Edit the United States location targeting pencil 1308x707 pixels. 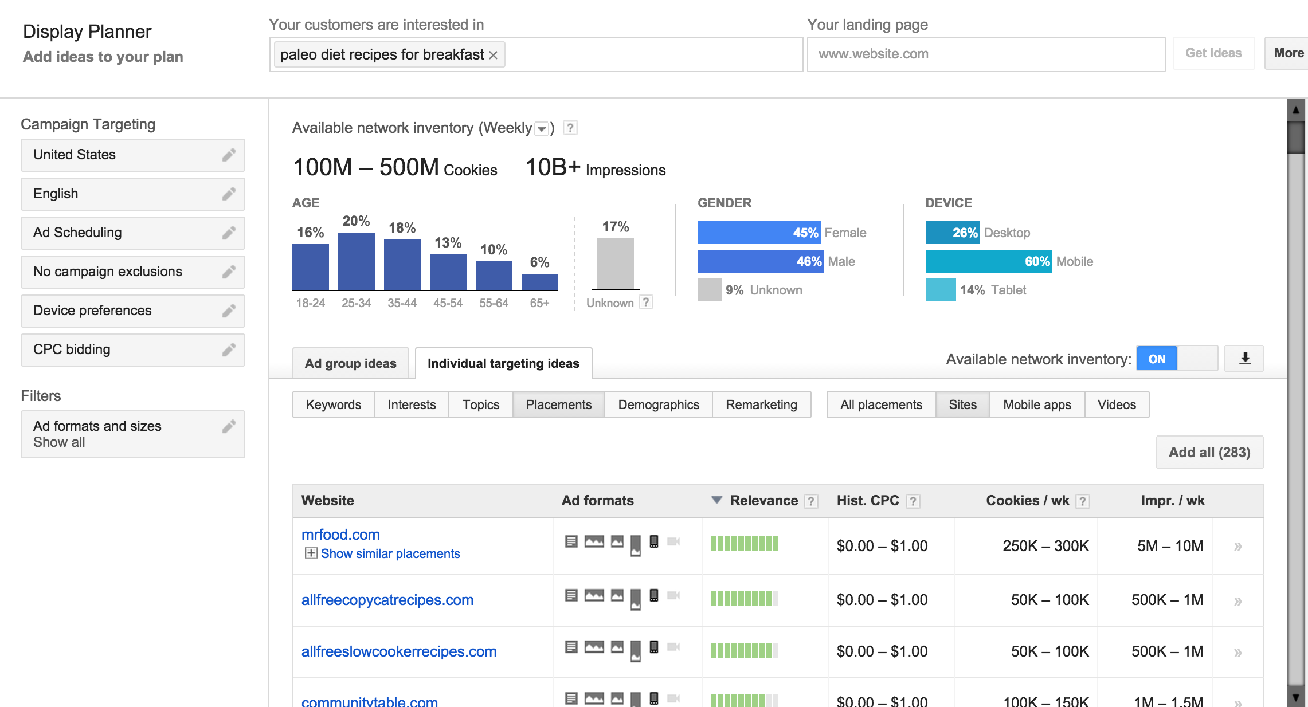point(229,155)
